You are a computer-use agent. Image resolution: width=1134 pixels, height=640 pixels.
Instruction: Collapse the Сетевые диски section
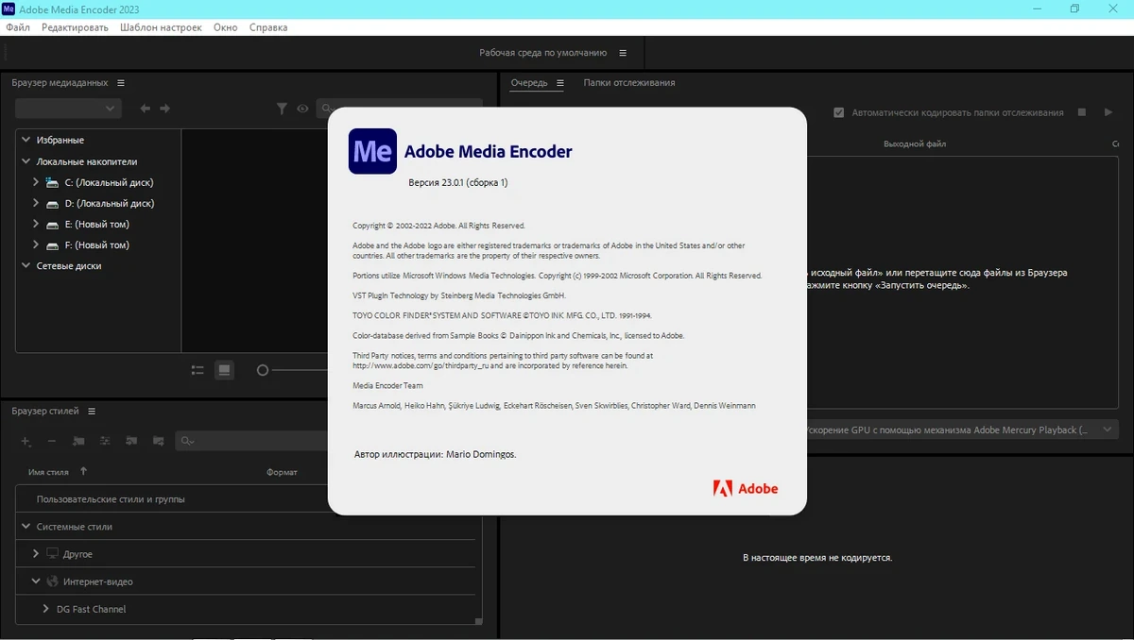(26, 265)
